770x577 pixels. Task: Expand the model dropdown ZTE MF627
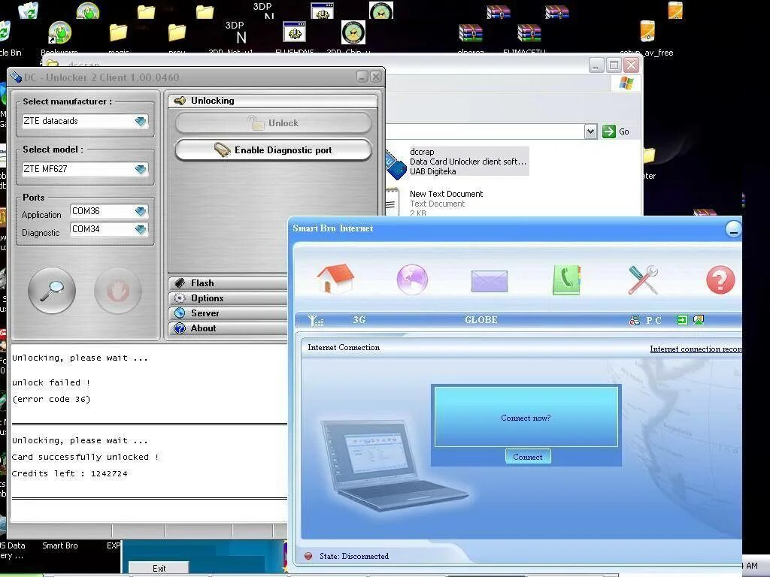coord(141,169)
